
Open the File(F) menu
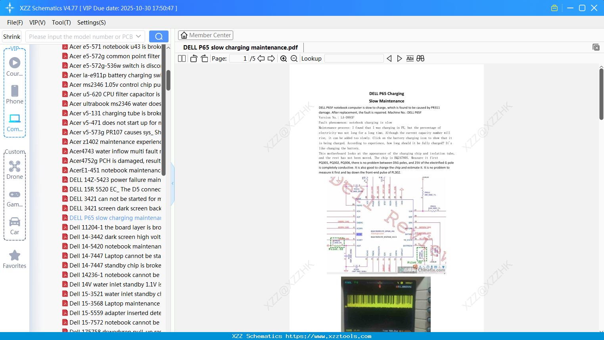point(15,23)
